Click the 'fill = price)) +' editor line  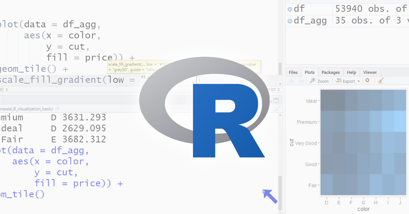tap(91, 58)
